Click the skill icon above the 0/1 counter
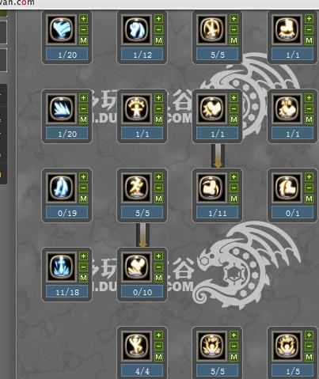The width and height of the screenshot is (319, 379). pyautogui.click(x=287, y=188)
